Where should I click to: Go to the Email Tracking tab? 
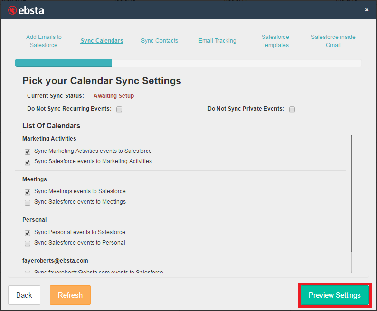[x=217, y=41]
